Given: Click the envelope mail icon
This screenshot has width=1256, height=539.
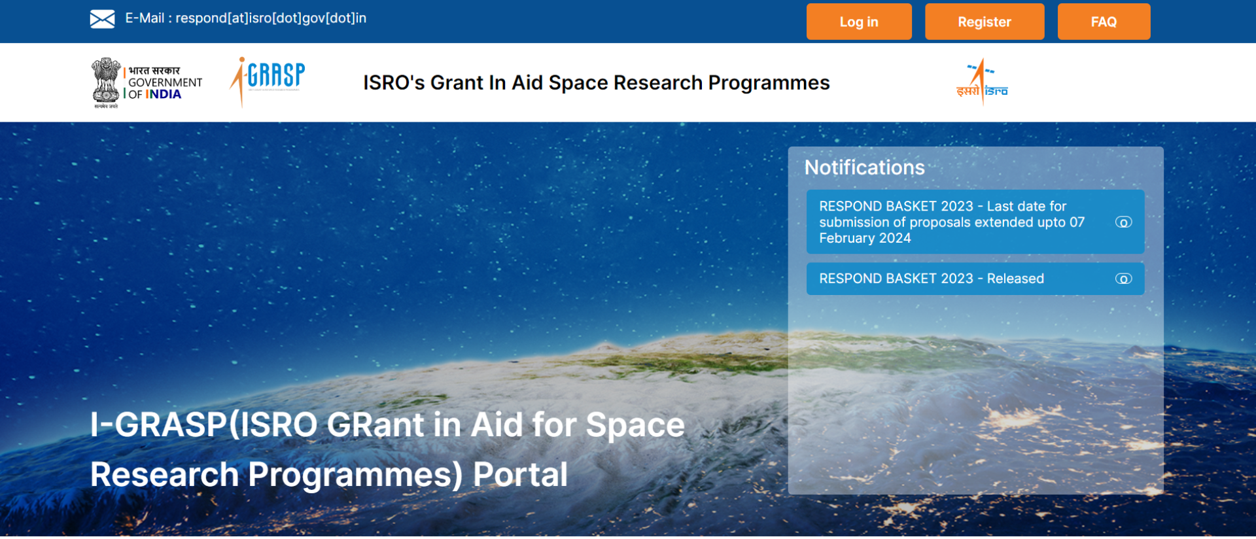Looking at the screenshot, I should (x=102, y=19).
